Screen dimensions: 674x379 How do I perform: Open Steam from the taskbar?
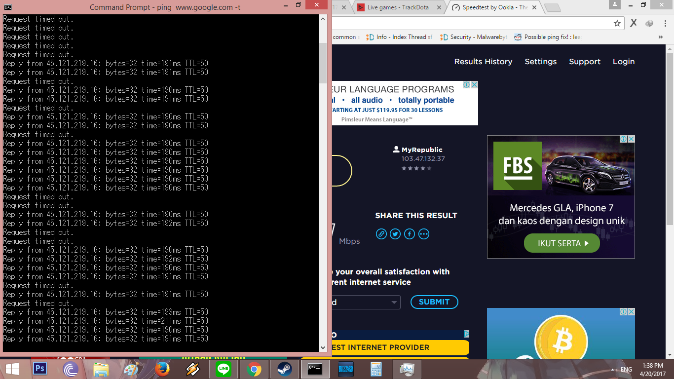point(285,369)
